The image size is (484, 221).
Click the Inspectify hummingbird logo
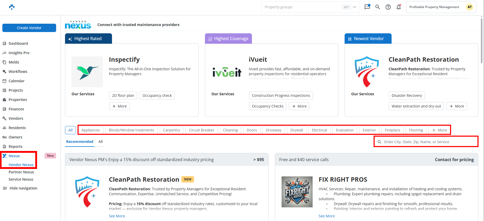point(87,72)
